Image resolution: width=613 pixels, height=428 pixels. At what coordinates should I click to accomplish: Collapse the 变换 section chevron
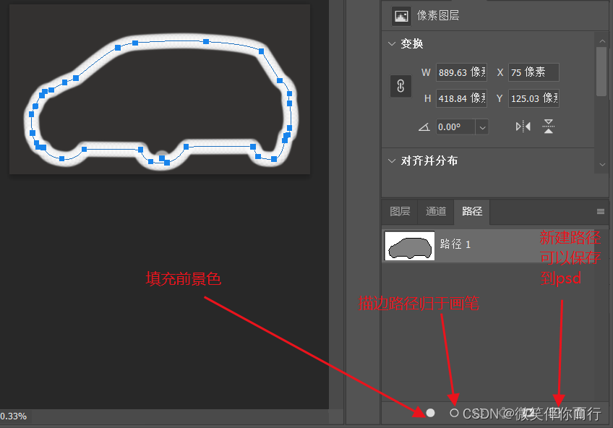tap(392, 44)
